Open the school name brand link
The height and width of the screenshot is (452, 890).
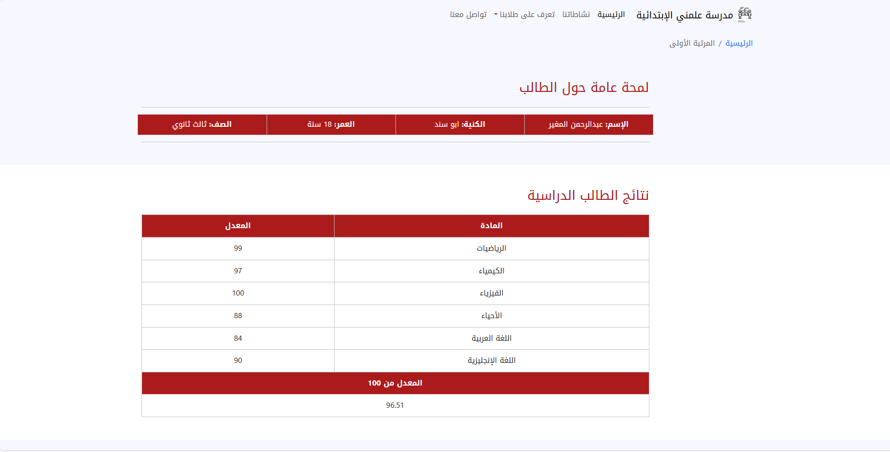tap(685, 15)
